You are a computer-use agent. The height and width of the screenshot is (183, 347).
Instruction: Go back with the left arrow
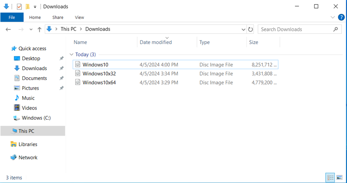click(x=8, y=29)
